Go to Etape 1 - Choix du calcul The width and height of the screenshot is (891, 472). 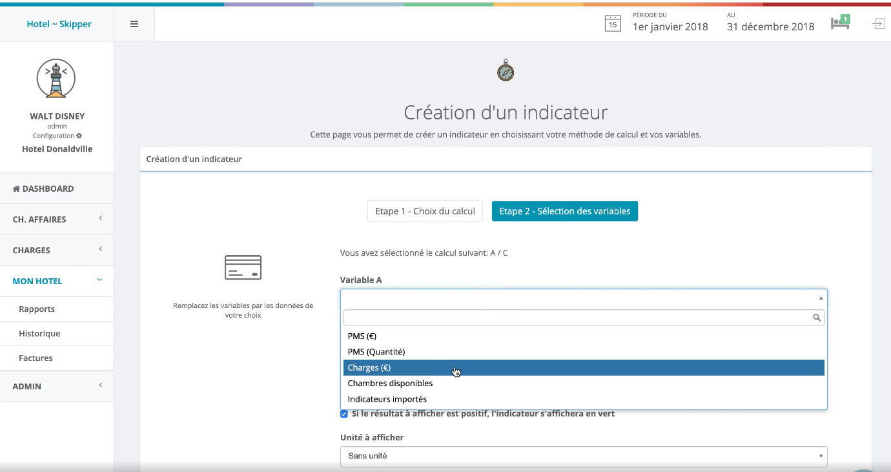point(425,211)
